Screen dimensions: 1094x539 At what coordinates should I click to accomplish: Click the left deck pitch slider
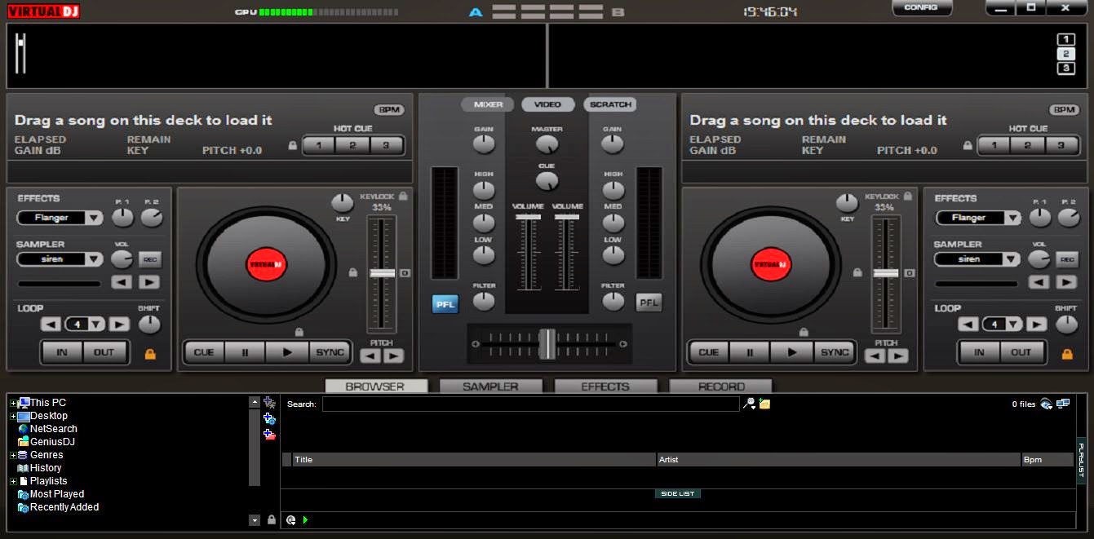point(382,273)
